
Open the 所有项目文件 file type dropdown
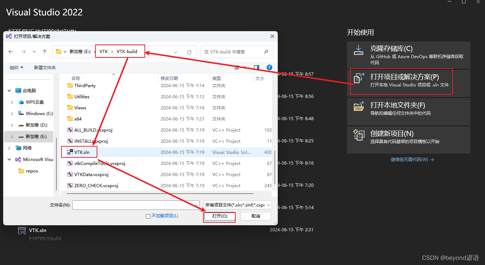point(237,205)
